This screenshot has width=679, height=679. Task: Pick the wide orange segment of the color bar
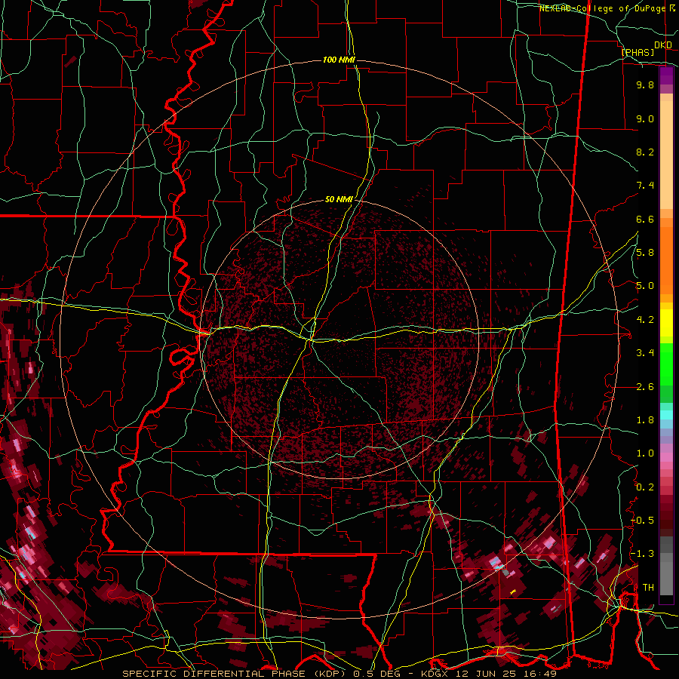point(666,260)
